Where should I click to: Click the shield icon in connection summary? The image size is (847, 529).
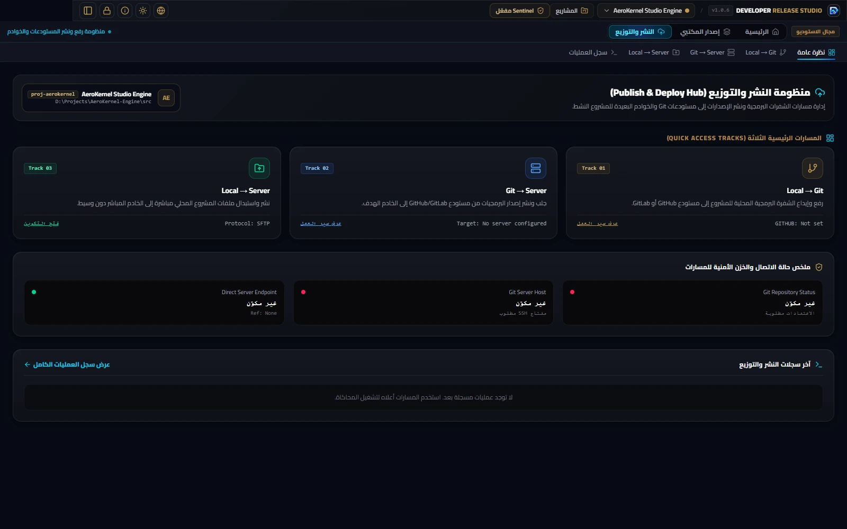tap(819, 267)
